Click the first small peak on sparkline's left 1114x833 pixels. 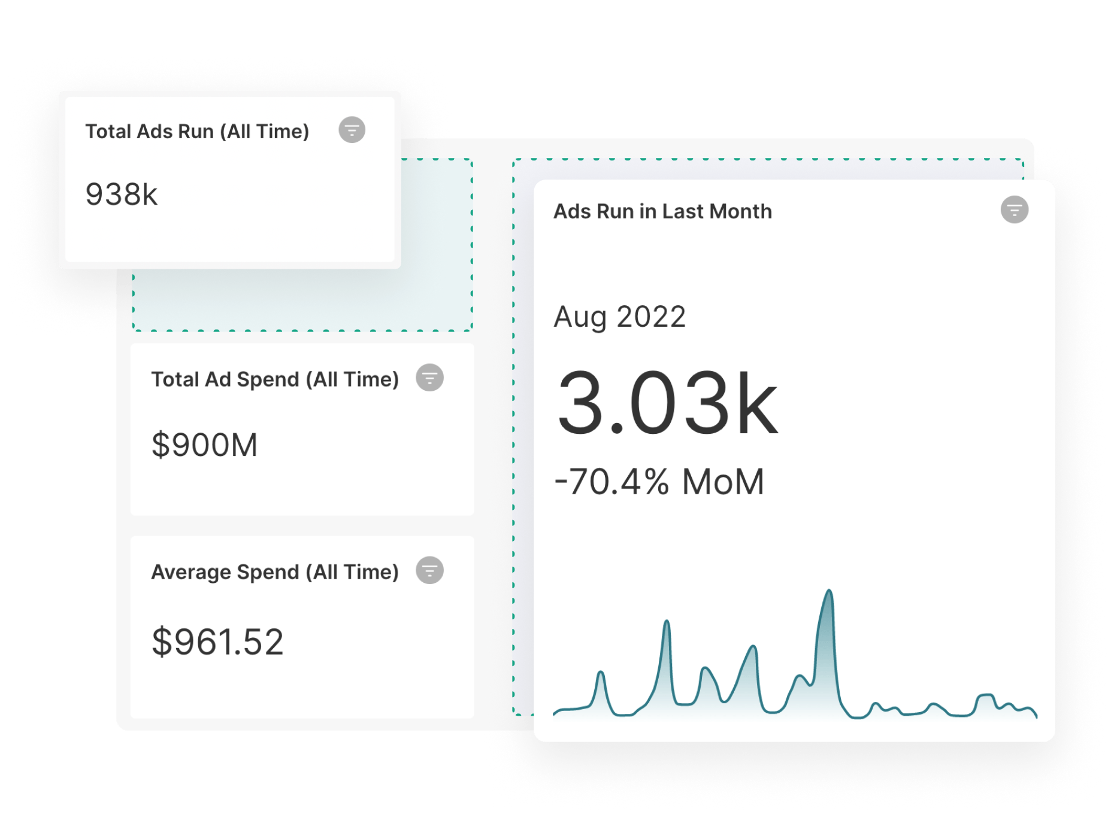pyautogui.click(x=600, y=675)
